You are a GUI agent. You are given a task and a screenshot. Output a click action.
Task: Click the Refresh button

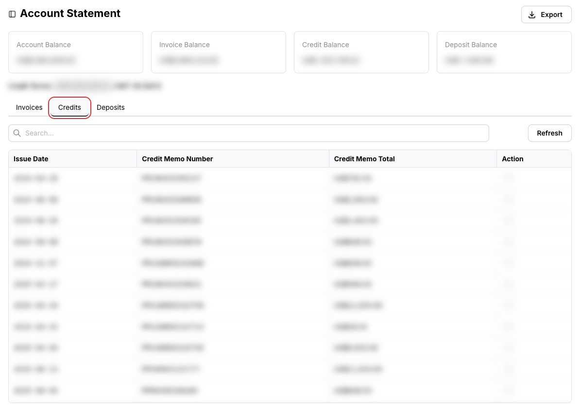(549, 133)
